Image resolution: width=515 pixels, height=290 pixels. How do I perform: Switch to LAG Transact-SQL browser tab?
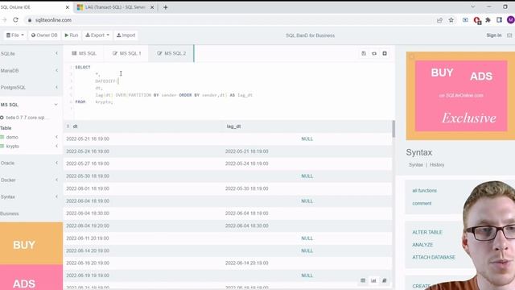tap(115, 7)
